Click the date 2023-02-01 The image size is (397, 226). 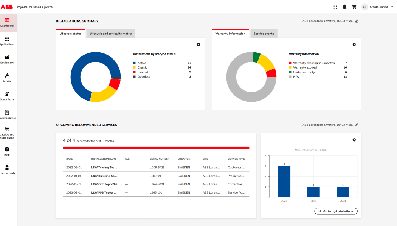[x=74, y=192]
